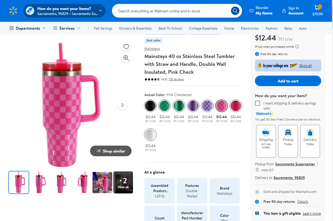The image size is (333, 221).
Task: Open the Departments dropdown
Action: (27, 28)
